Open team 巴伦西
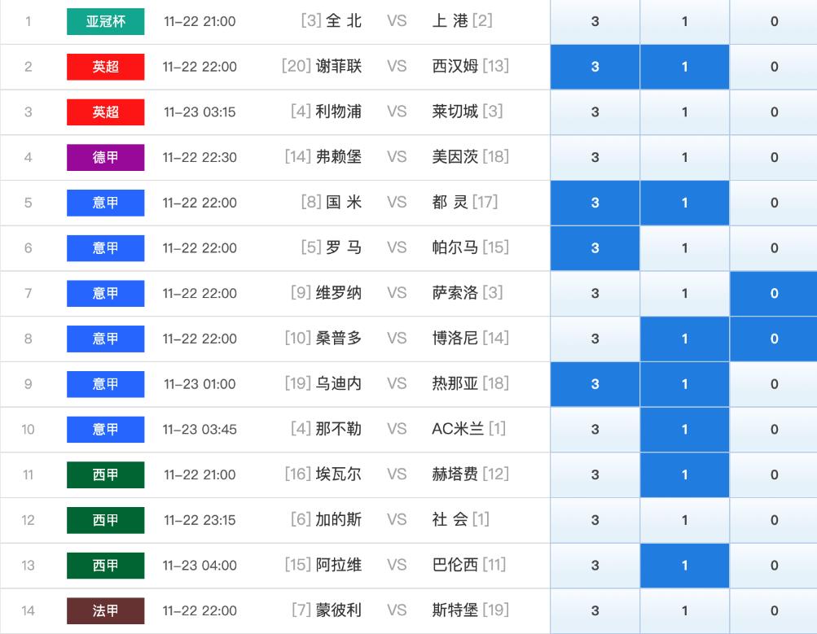Image resolution: width=817 pixels, height=634 pixels. tap(455, 564)
